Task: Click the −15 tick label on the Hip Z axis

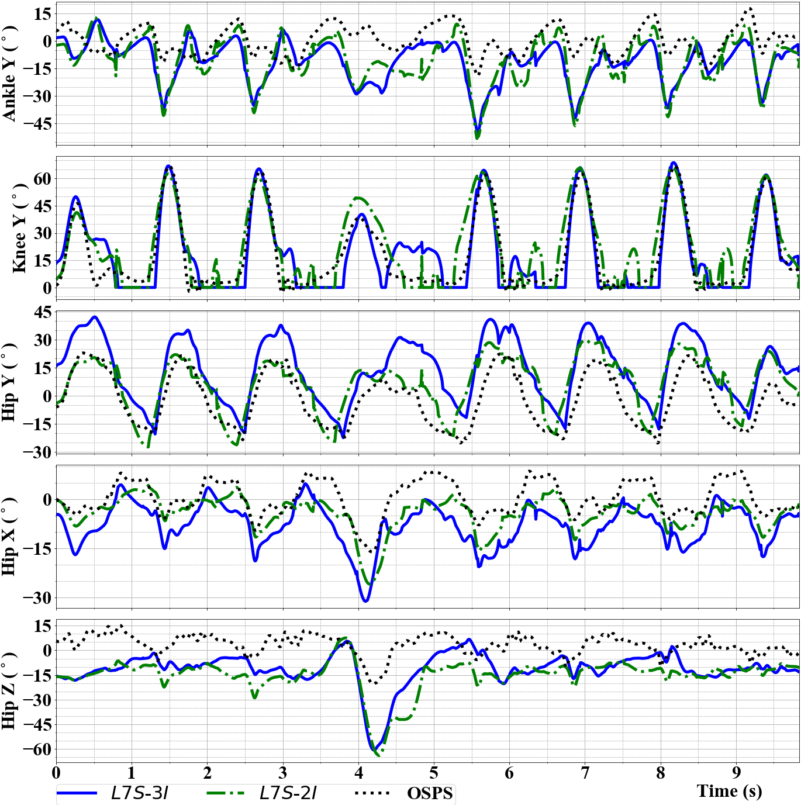Action: coord(37,675)
